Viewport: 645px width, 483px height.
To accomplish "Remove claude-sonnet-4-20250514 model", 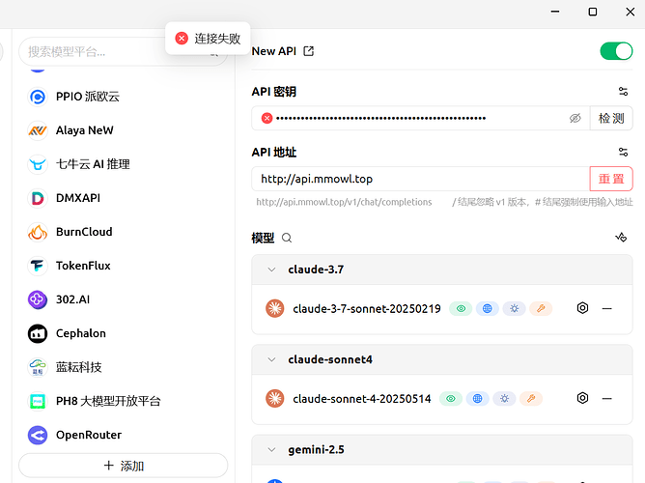I will tap(607, 398).
